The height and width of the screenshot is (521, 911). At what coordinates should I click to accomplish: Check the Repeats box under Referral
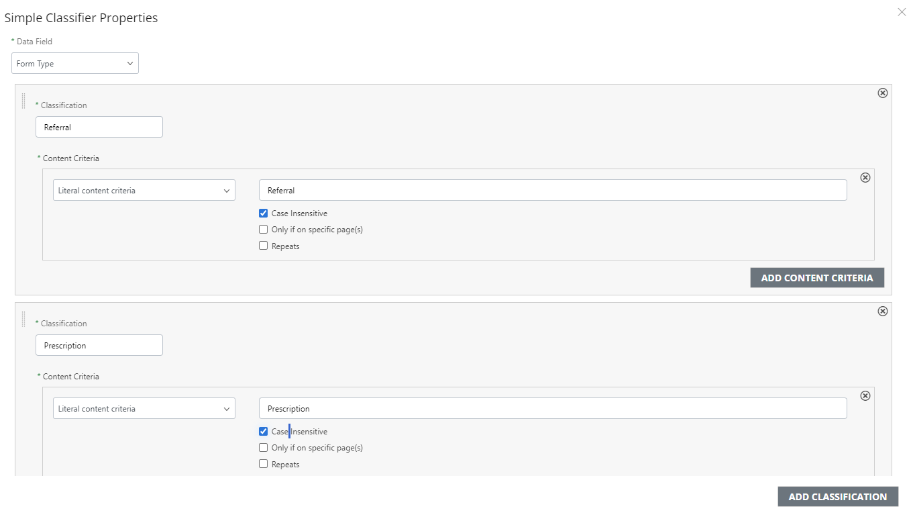click(x=264, y=246)
